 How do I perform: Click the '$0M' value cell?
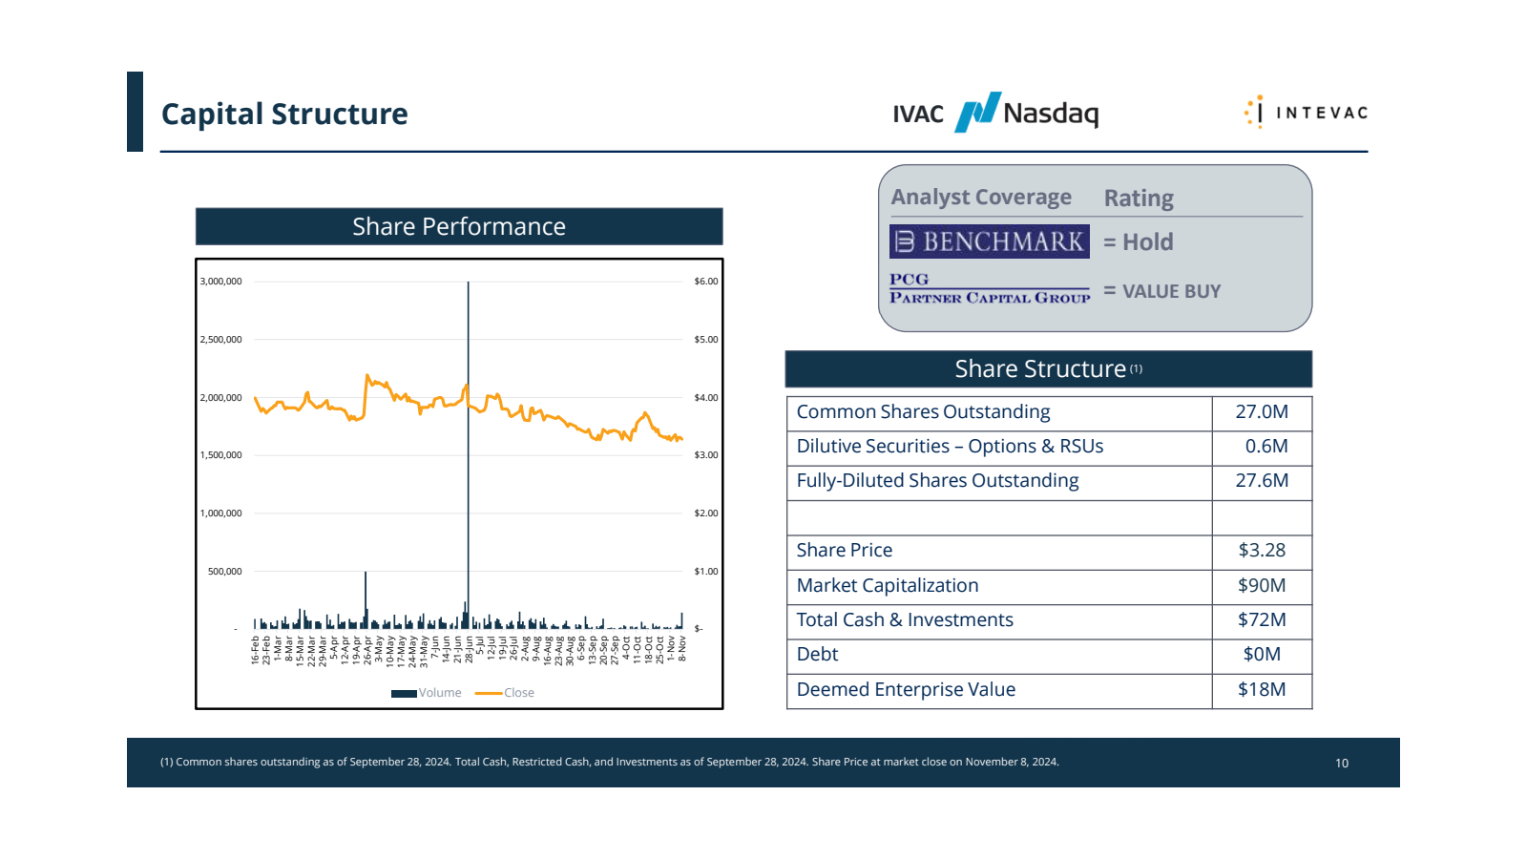point(1262,656)
